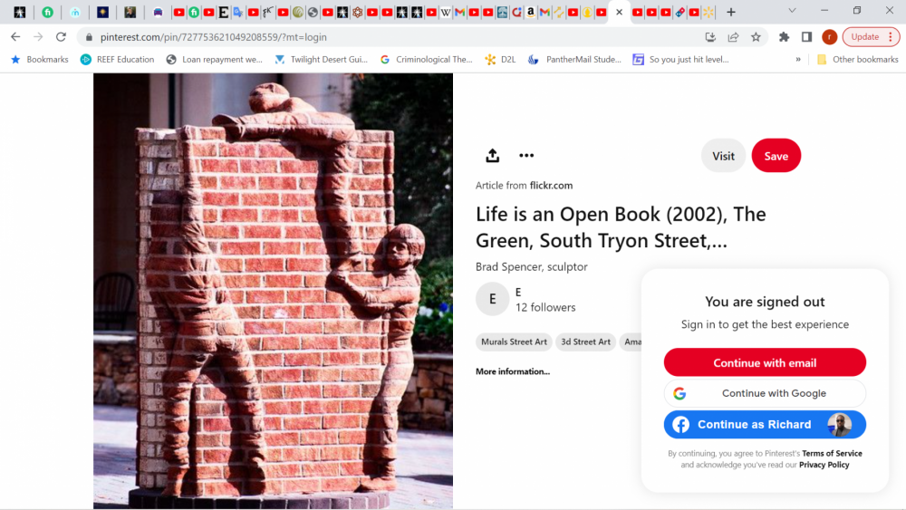Open the Criminological Theory bookmark
The image size is (906, 510).
tap(426, 59)
